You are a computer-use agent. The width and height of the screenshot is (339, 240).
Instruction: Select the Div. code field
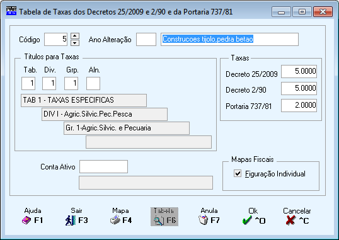pos(49,83)
